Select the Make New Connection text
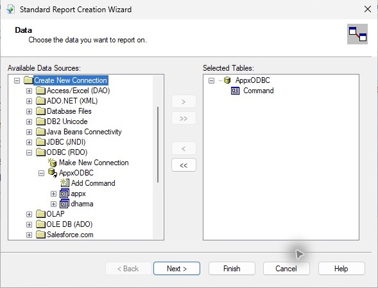The image size is (378, 288). [94, 163]
